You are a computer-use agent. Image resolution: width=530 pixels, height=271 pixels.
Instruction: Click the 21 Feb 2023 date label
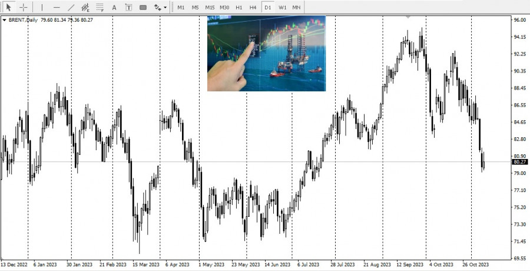(x=113, y=265)
